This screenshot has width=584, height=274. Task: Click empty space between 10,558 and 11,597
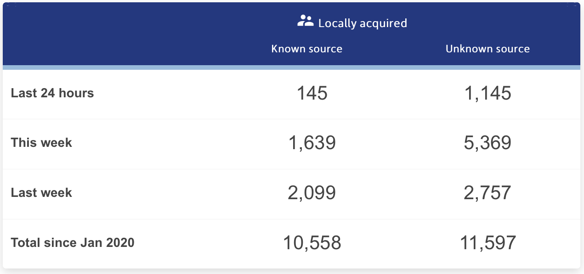(x=400, y=243)
